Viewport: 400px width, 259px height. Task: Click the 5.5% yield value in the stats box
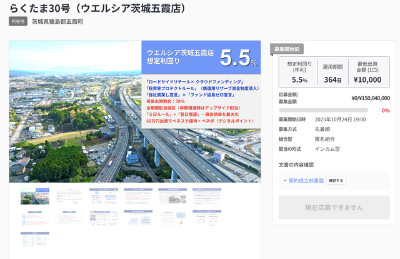coord(299,80)
